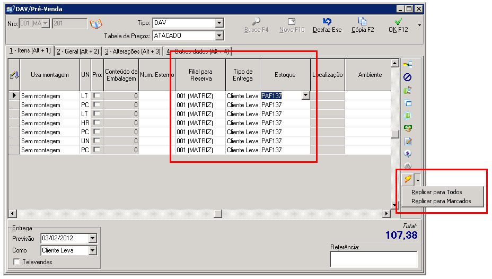
Task: Open the Estoque PAF137 dropdown arrow
Action: (x=305, y=95)
